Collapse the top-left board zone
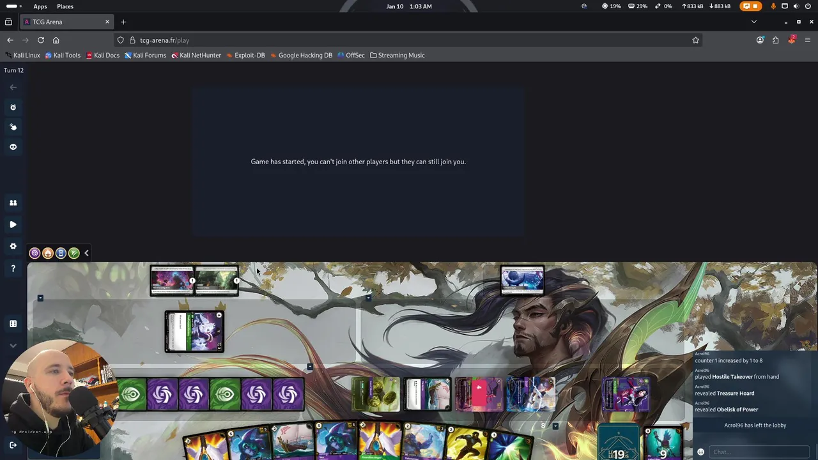This screenshot has width=818, height=460. pos(40,298)
